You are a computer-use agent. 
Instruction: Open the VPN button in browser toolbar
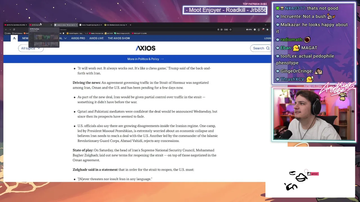[249, 29]
